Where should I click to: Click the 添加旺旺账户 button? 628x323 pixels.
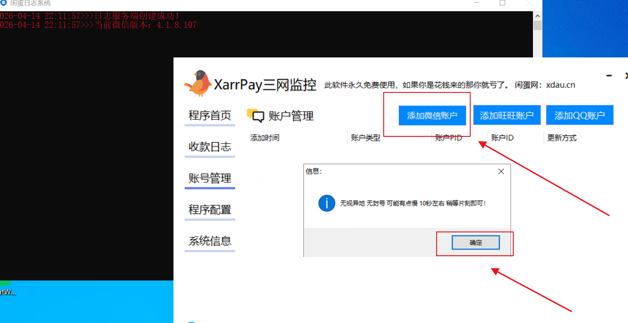tap(507, 115)
